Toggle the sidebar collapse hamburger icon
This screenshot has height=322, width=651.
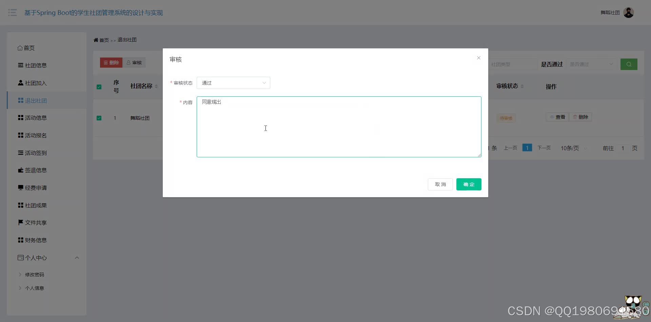[x=13, y=13]
